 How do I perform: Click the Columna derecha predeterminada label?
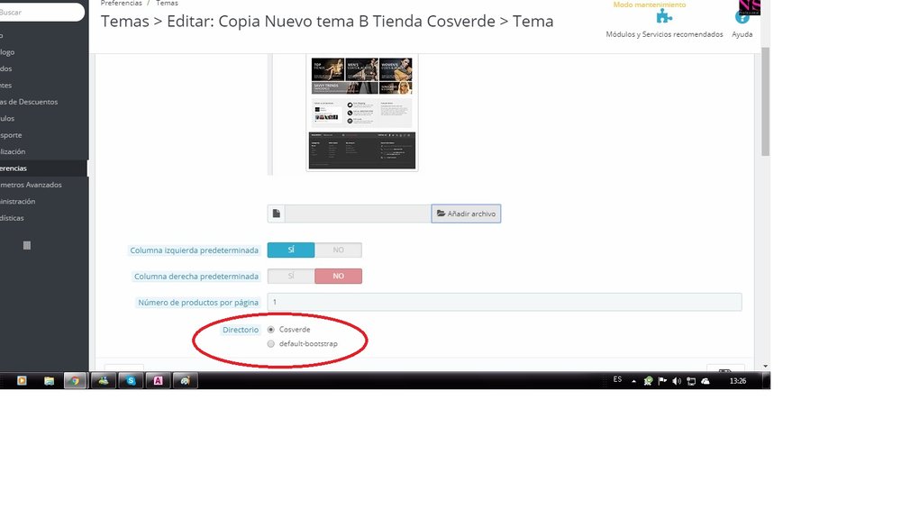point(196,277)
